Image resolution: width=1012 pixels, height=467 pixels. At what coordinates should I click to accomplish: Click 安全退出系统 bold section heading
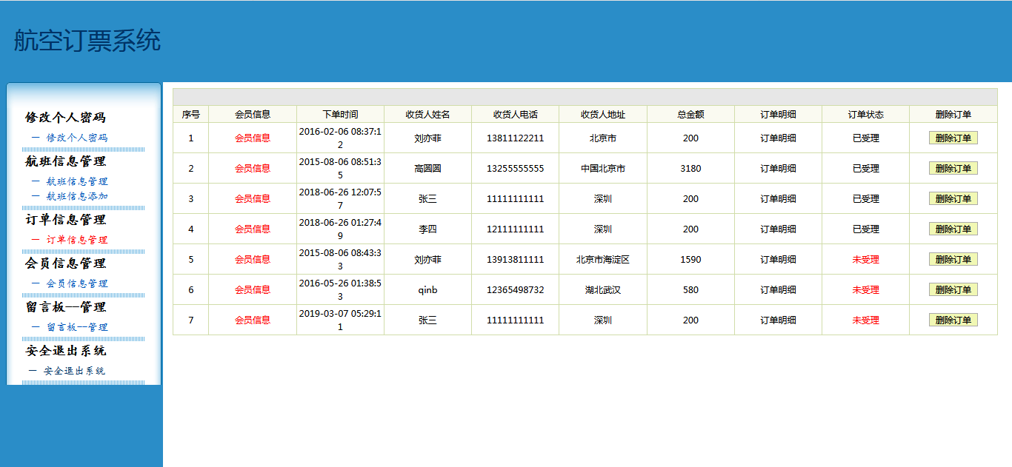click(65, 351)
